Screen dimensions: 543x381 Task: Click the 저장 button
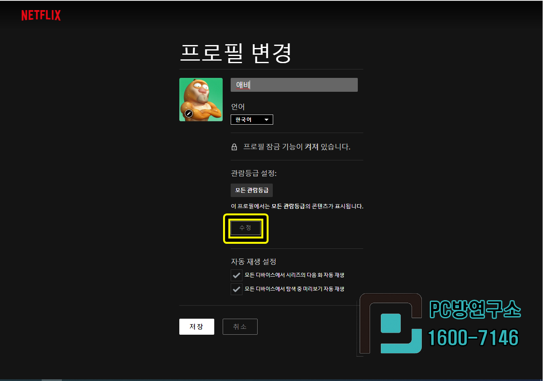pyautogui.click(x=197, y=327)
